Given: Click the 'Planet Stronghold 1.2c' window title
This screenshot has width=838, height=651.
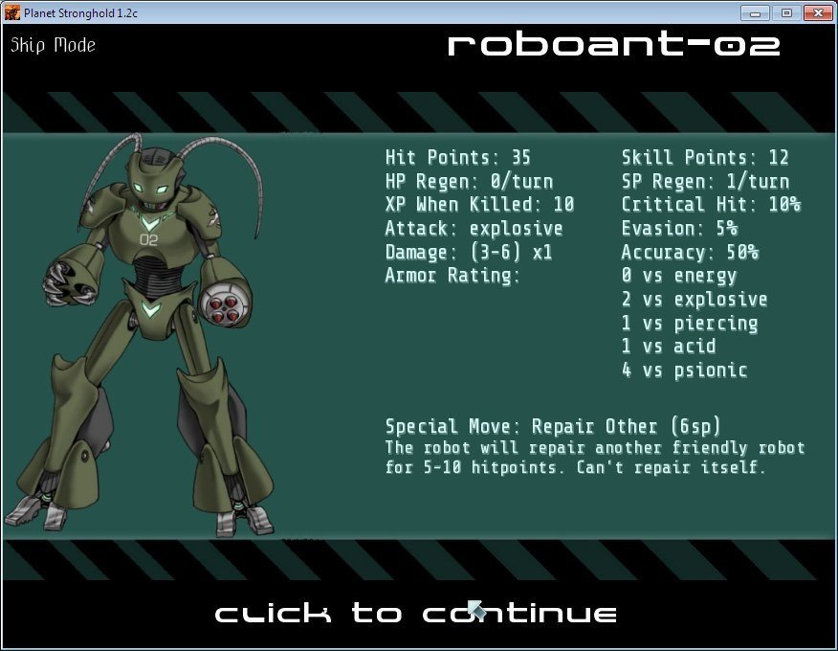Looking at the screenshot, I should coord(80,13).
